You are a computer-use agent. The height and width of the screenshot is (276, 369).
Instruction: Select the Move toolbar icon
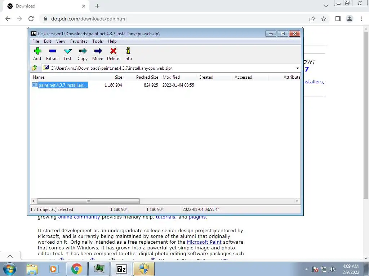coord(98,51)
